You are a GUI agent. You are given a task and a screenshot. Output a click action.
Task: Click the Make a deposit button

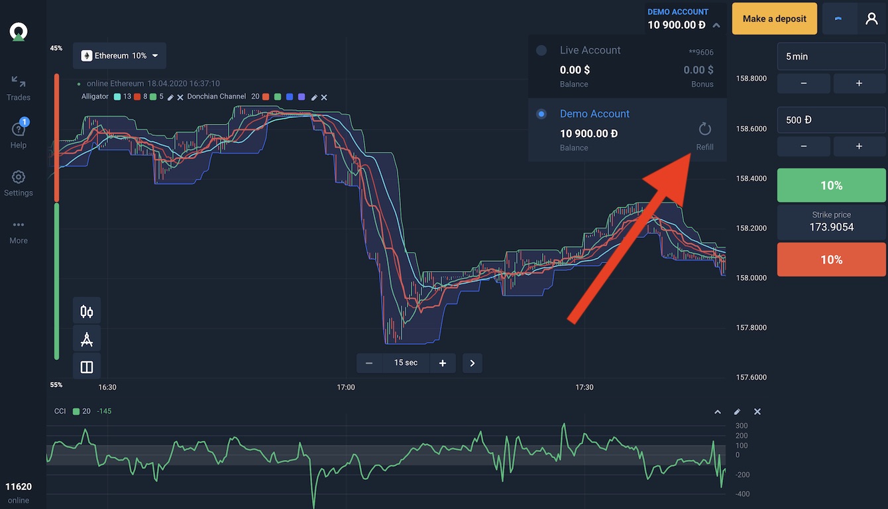coord(774,19)
